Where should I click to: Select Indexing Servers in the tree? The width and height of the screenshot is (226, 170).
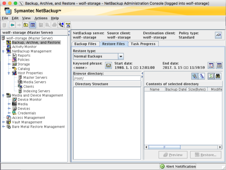tap(37, 91)
